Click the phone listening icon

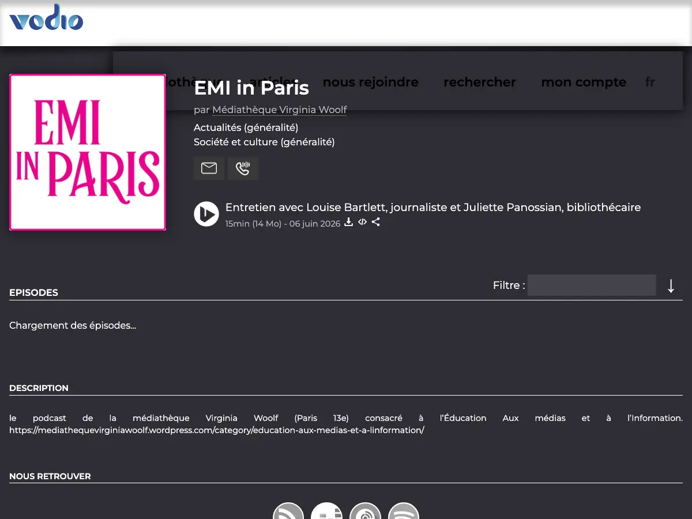243,168
